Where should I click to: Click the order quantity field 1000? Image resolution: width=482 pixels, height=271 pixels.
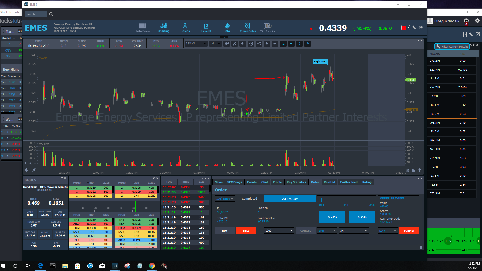click(276, 231)
